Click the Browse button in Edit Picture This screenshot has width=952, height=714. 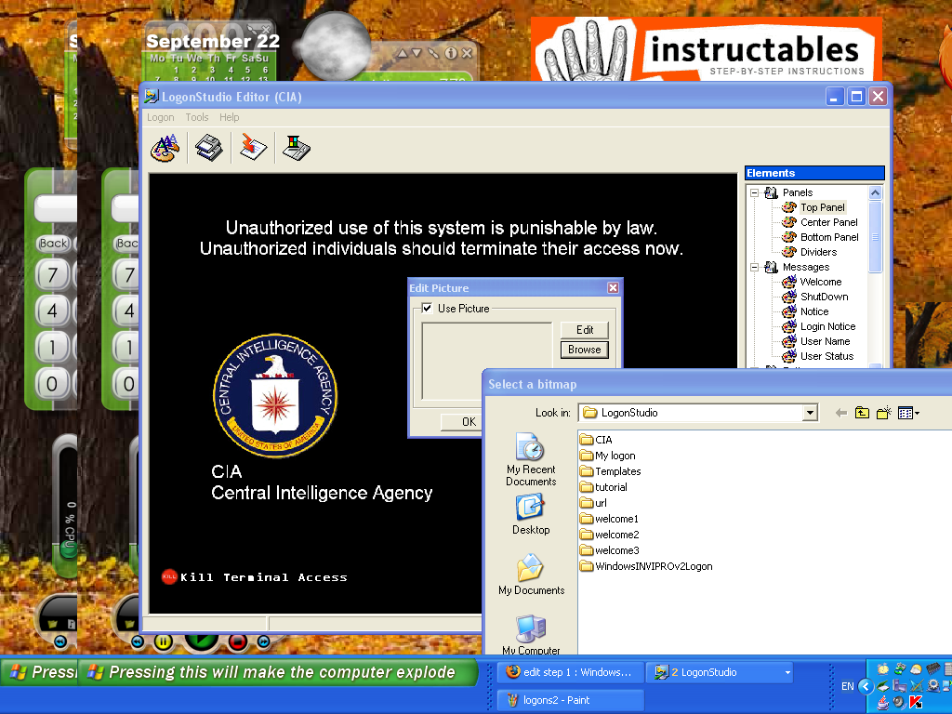[x=584, y=350]
